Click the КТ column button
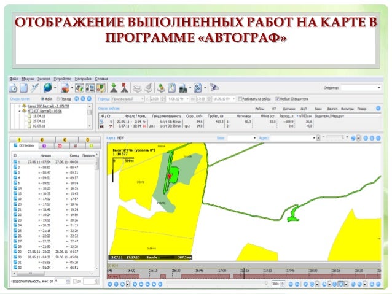Image resolution: width=392 pixels, height=294 pixels. 274,109
